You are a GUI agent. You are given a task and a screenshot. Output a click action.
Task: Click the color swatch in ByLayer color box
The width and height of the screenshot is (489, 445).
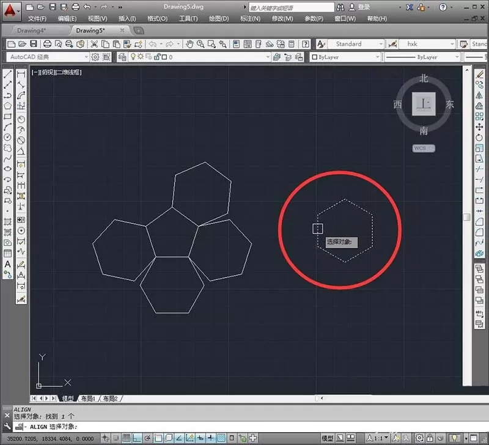[314, 57]
